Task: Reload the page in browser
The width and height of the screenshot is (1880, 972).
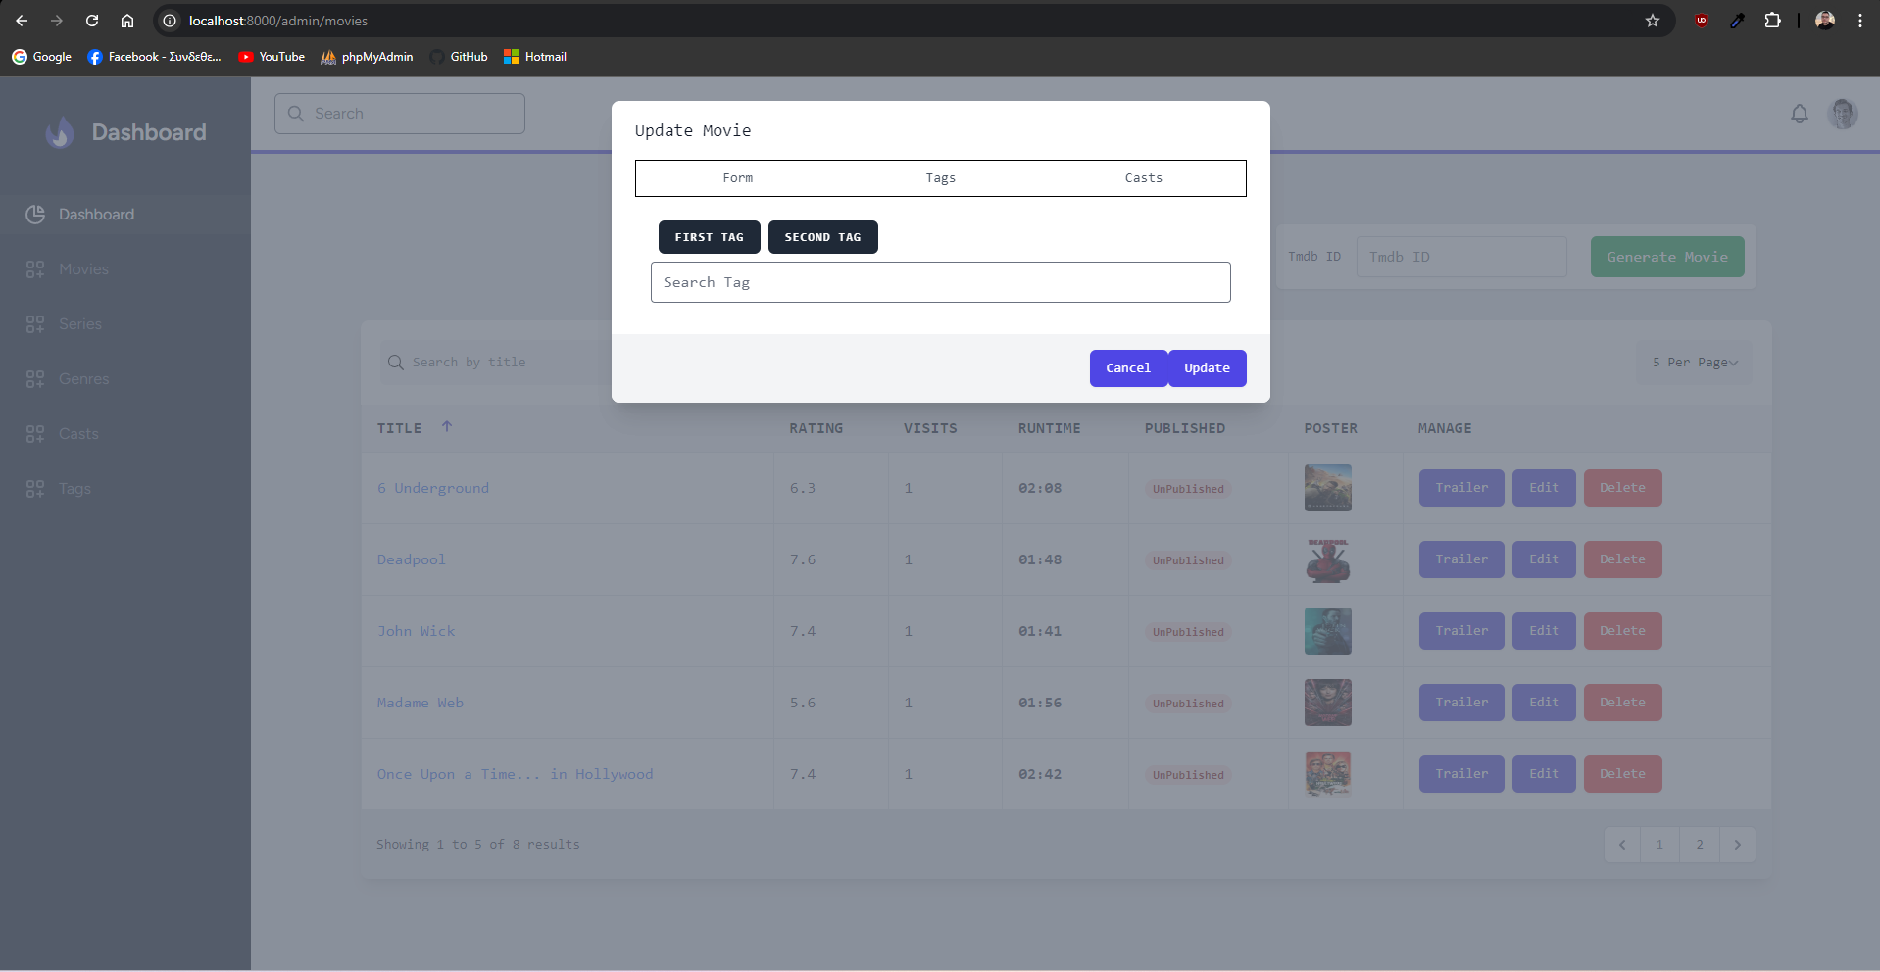Action: 92,21
